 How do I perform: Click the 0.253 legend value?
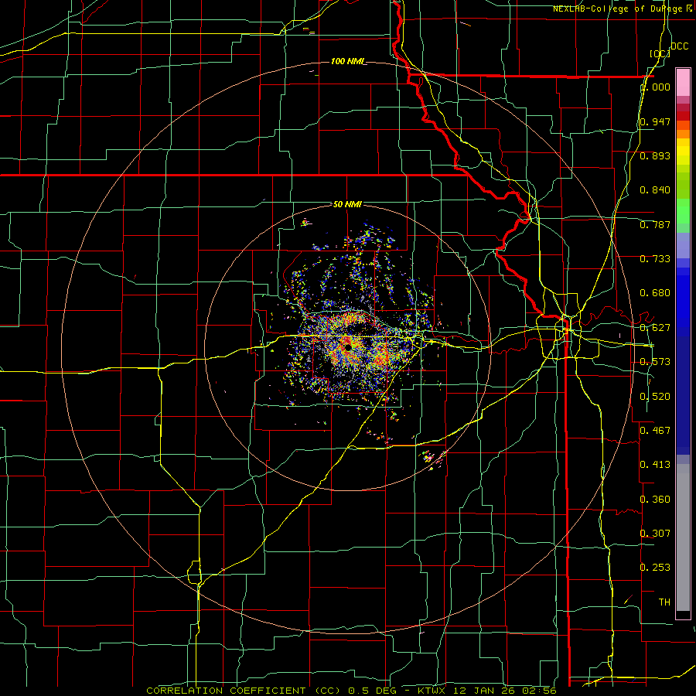(655, 568)
